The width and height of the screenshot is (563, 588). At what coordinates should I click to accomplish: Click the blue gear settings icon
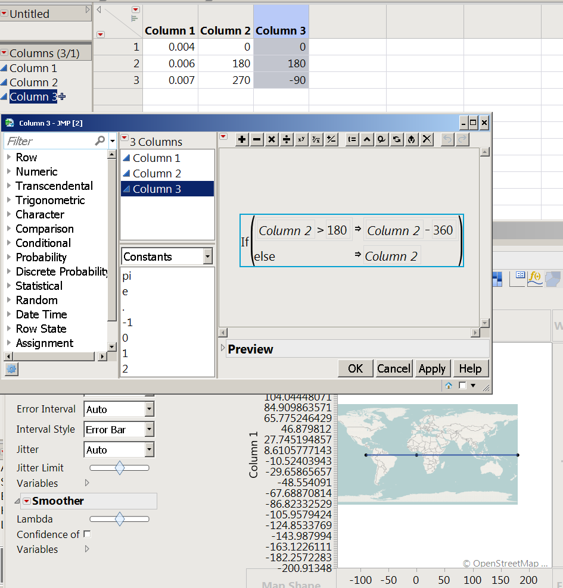pyautogui.click(x=12, y=370)
